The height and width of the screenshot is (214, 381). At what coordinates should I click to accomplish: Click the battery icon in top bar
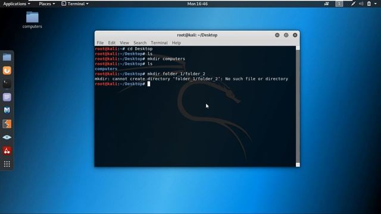(369, 4)
